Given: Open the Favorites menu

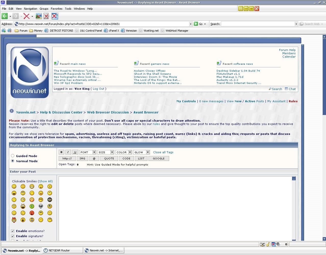Looking at the screenshot, I should pyautogui.click(x=57, y=9).
